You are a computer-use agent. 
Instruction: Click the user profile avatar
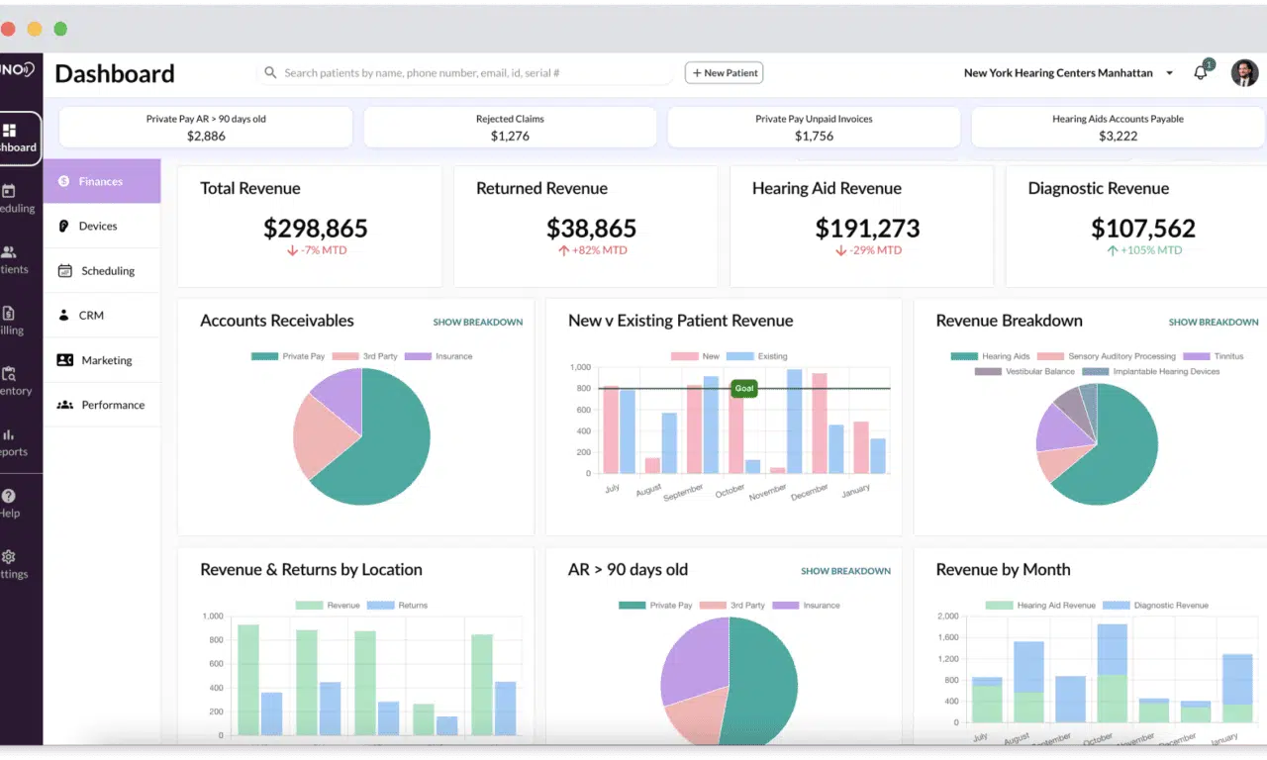pos(1244,73)
